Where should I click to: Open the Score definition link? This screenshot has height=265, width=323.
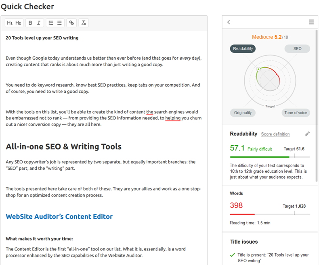click(275, 134)
